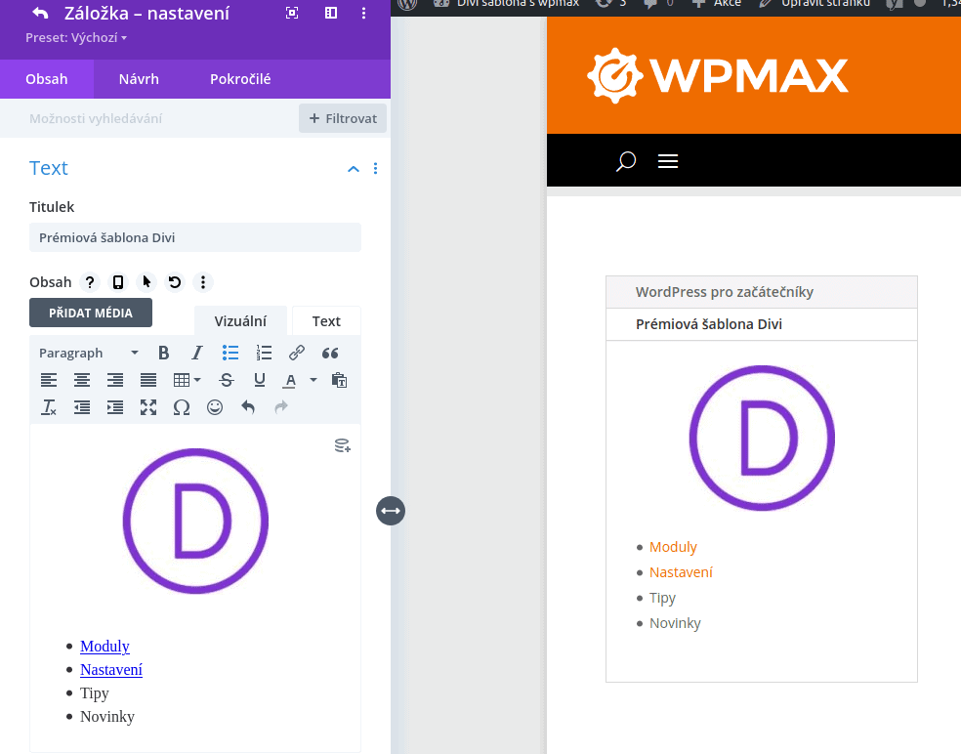Image resolution: width=961 pixels, height=754 pixels.
Task: Switch editor to the Vizuální tab
Action: click(240, 321)
